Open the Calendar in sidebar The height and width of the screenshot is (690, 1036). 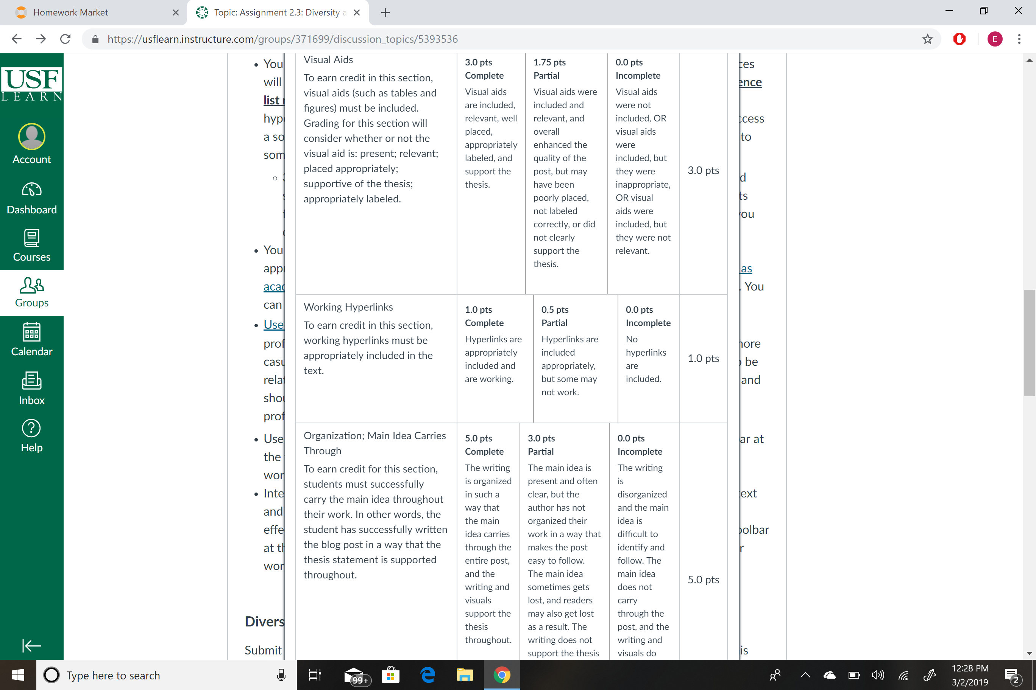[x=32, y=339]
